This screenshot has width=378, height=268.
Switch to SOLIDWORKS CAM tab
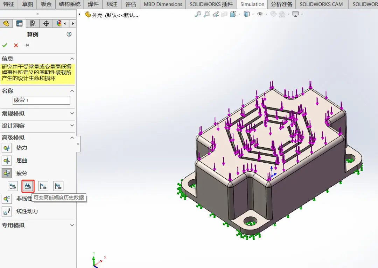[x=321, y=4]
